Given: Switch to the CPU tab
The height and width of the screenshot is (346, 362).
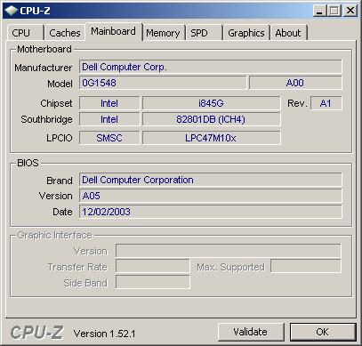Looking at the screenshot, I should pyautogui.click(x=26, y=33).
